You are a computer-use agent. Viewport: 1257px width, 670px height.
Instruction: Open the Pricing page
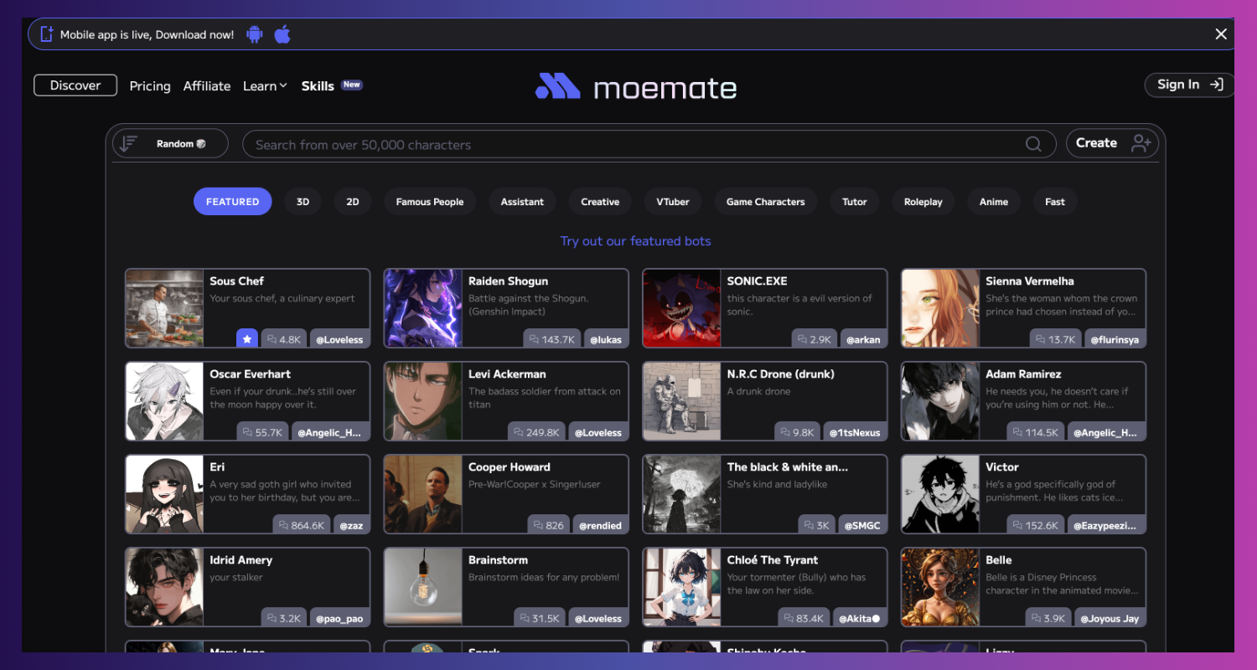pos(149,85)
